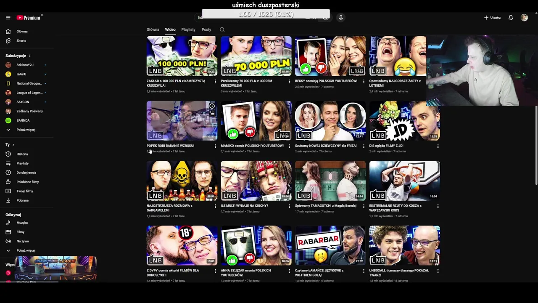Image resolution: width=538 pixels, height=303 pixels.
Task: Open video titled Opowiadamy NAJGORSZE ŻARTY z LOTKIEM
Action: click(395, 83)
